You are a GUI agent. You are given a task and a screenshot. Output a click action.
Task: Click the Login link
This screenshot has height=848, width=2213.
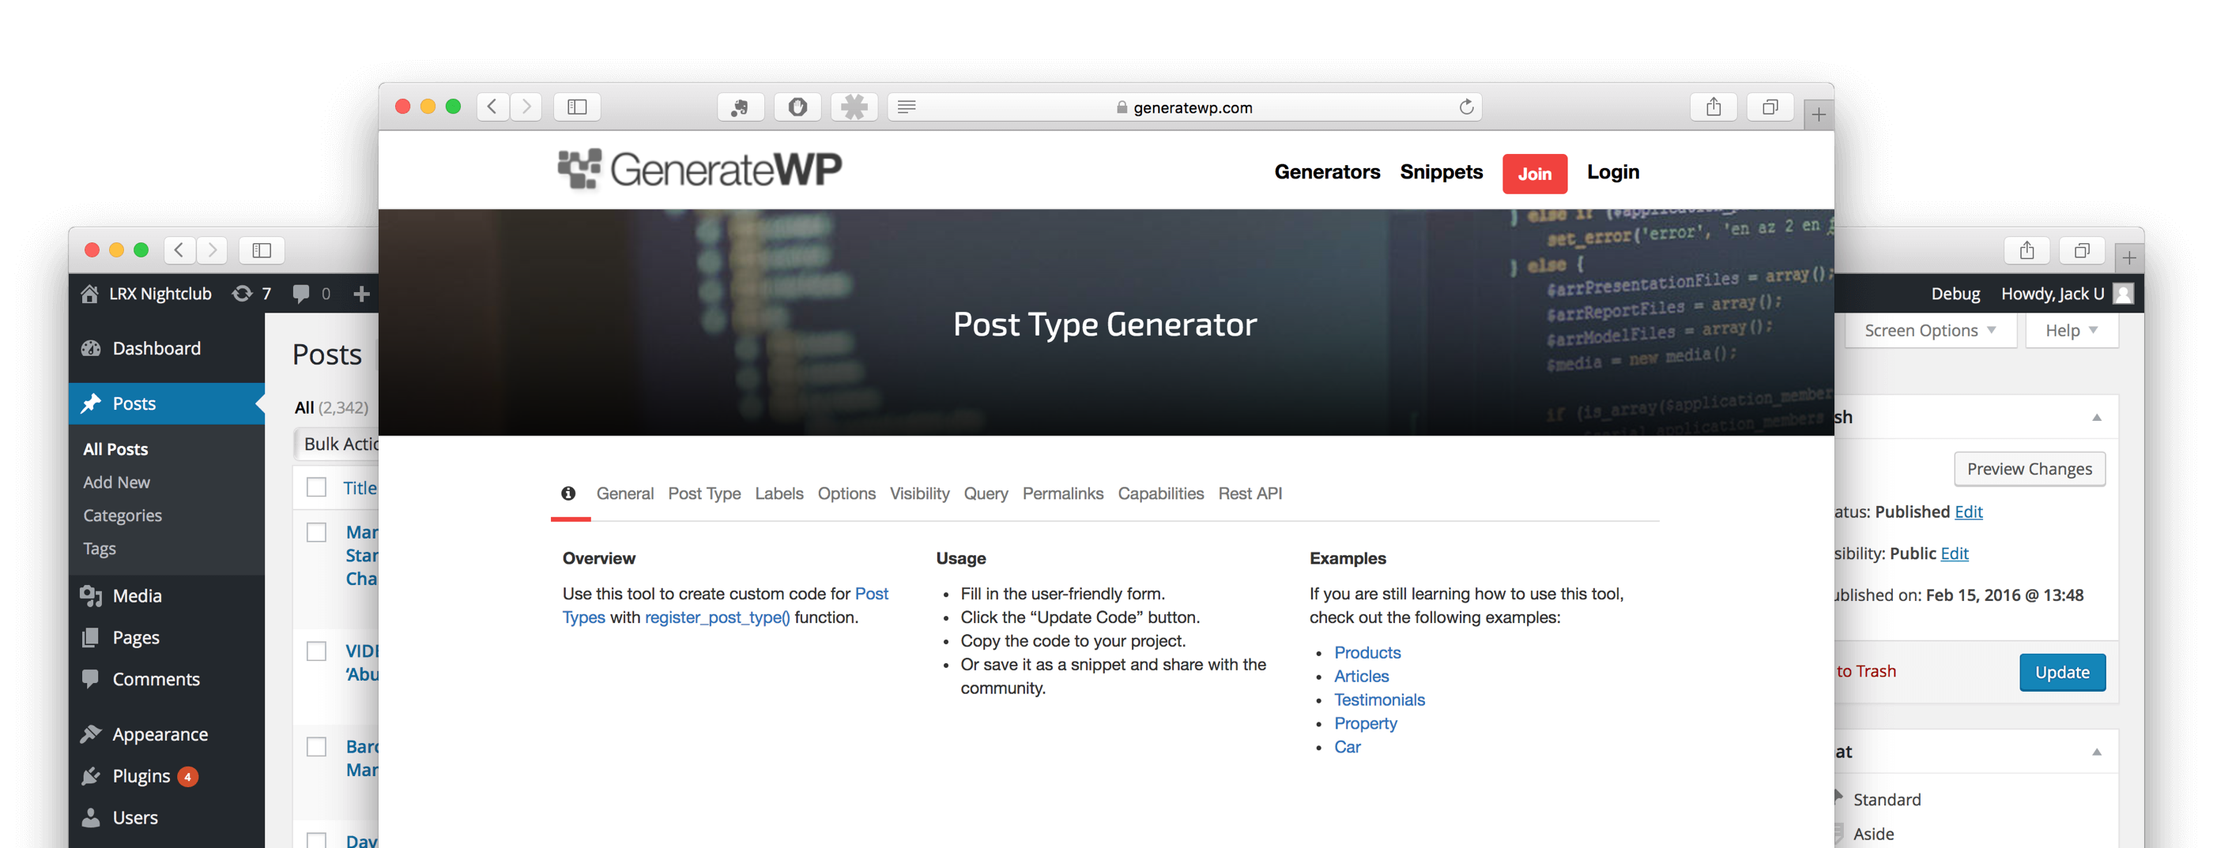[x=1612, y=172]
